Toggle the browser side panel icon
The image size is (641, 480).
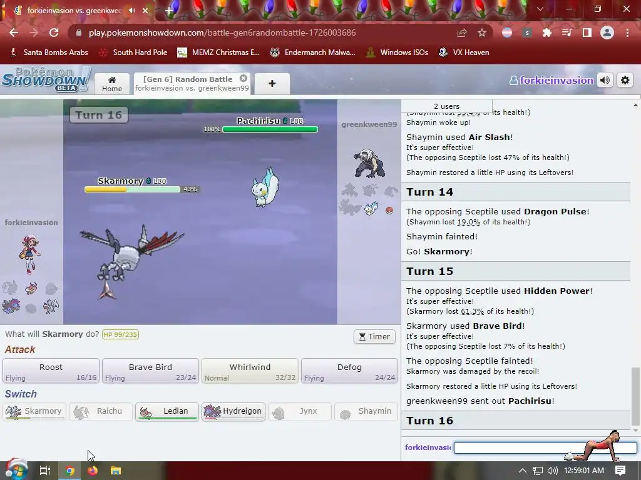coord(587,32)
